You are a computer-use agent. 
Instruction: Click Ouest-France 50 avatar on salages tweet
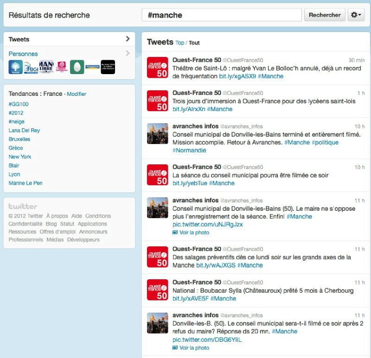pyautogui.click(x=158, y=257)
